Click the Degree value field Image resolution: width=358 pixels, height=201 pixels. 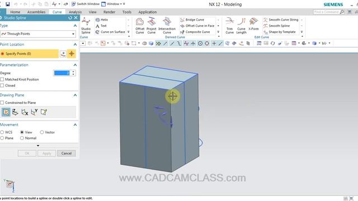62,73
